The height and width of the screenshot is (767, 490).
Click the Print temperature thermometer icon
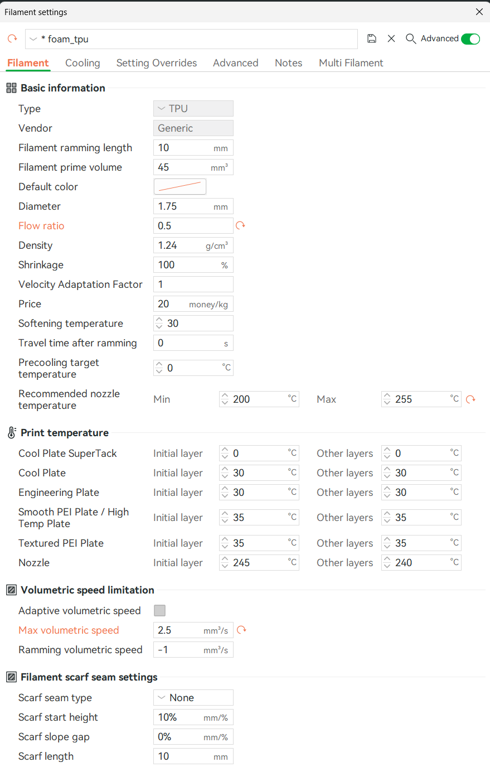11,433
